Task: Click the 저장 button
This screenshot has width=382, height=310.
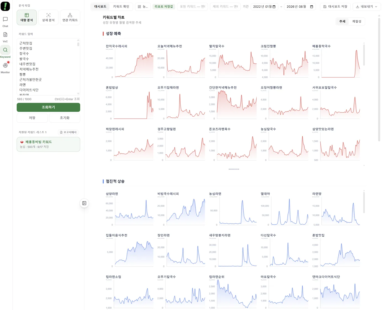Action: click(x=32, y=118)
